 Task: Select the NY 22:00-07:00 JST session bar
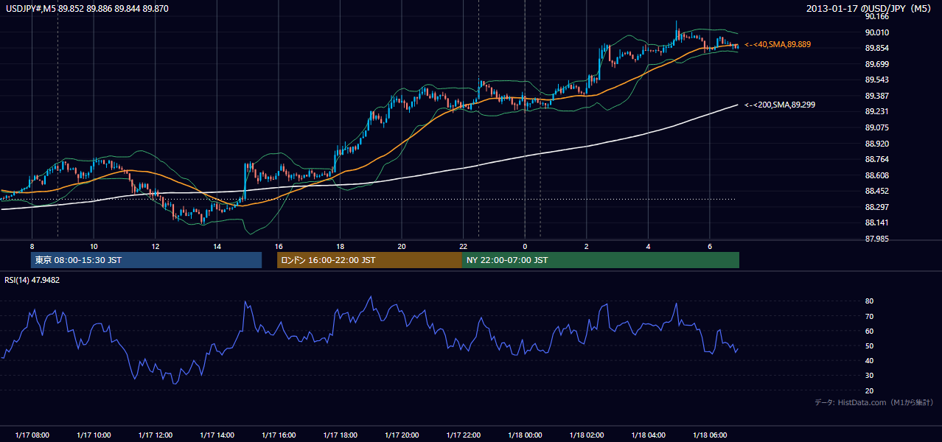tap(601, 260)
